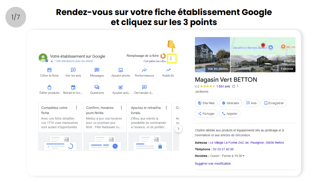Open Voir les avis
The image size is (327, 182).
[73, 72]
